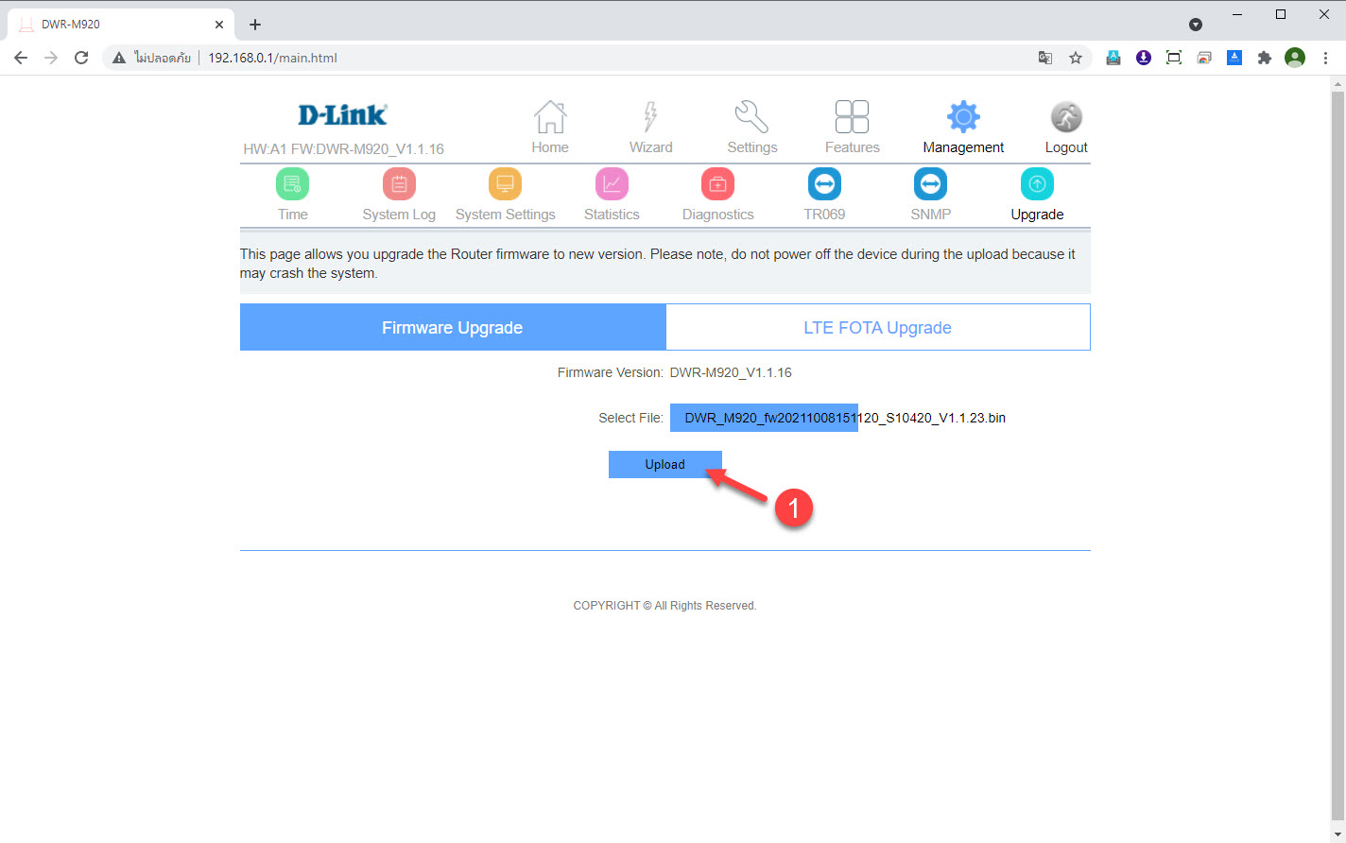This screenshot has width=1346, height=843.
Task: Close the DWR-M920 browser tab
Action: coord(219,25)
